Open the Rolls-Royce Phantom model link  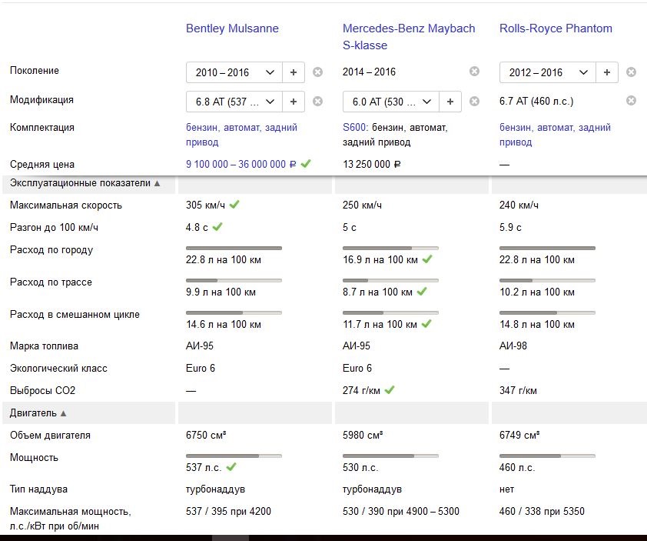point(556,28)
